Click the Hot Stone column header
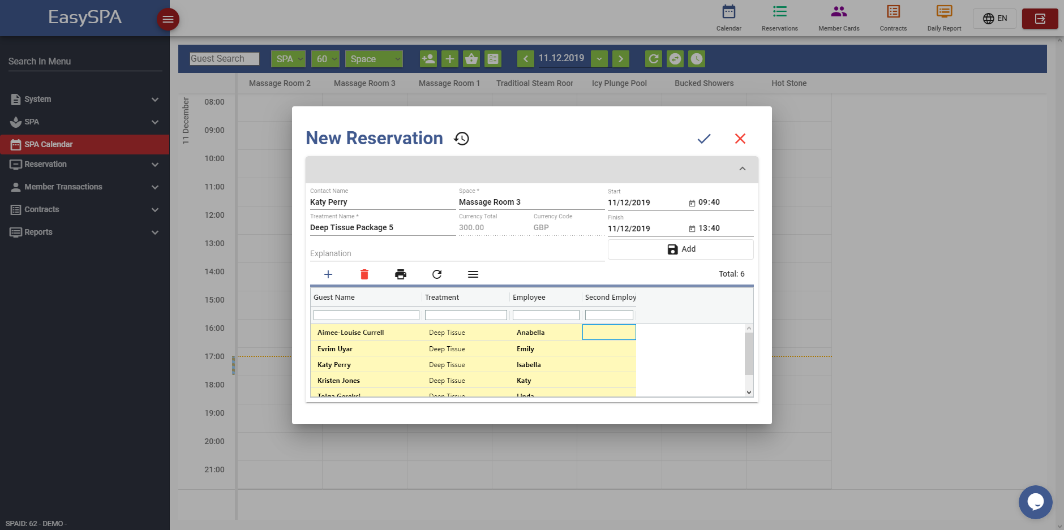 coord(789,83)
